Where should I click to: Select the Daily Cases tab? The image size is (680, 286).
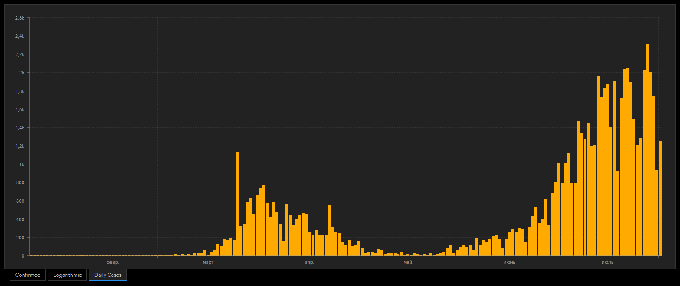(x=108, y=275)
